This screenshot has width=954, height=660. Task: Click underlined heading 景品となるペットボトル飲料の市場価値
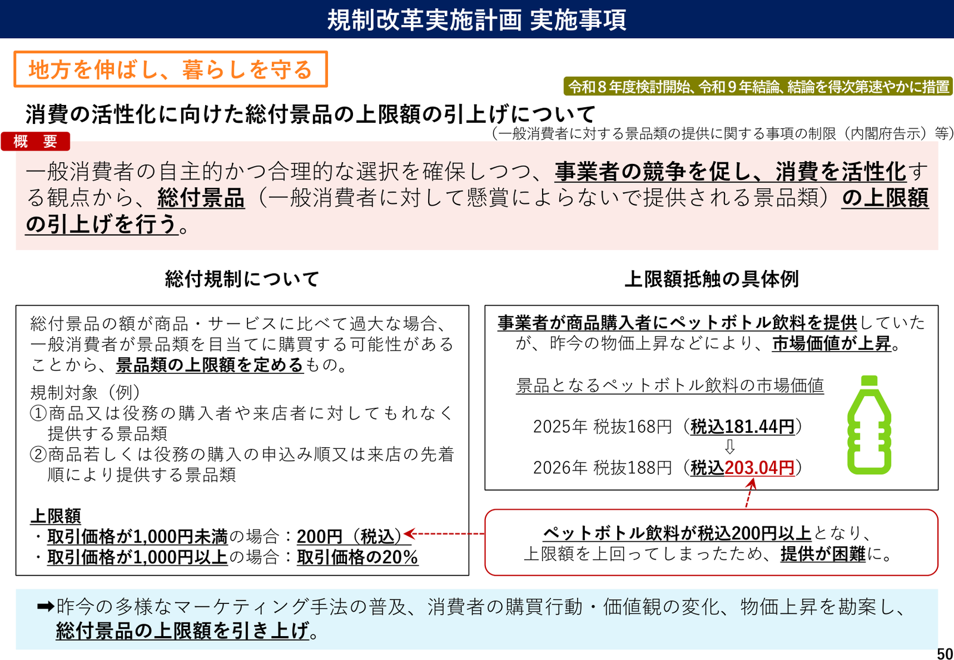point(670,385)
